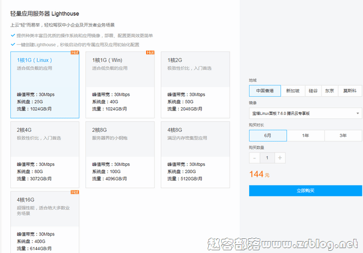The image size is (363, 253).
Task: Choose the 2核8G plan card
Action: 120,155
